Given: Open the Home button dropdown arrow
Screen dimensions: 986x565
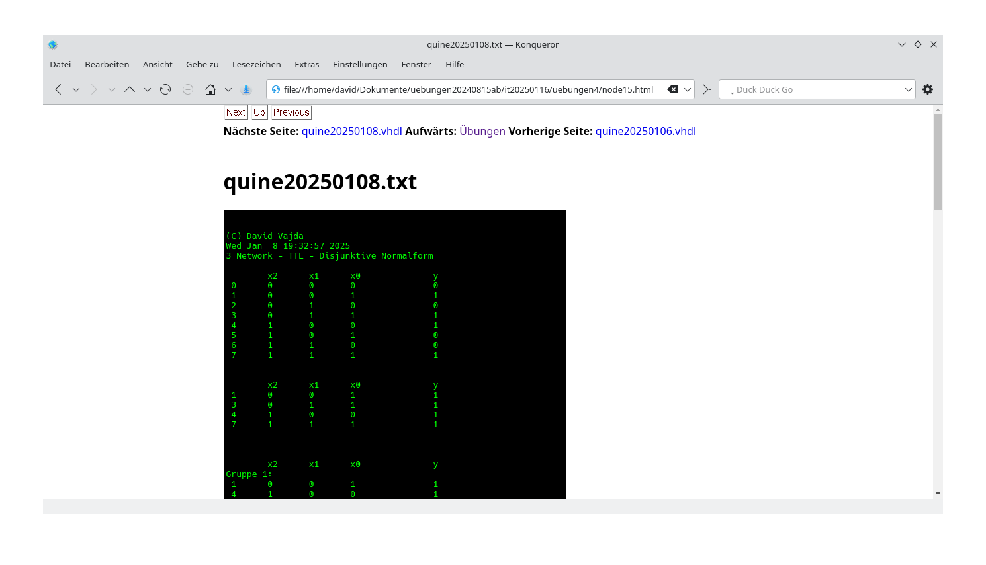Looking at the screenshot, I should click(x=228, y=89).
